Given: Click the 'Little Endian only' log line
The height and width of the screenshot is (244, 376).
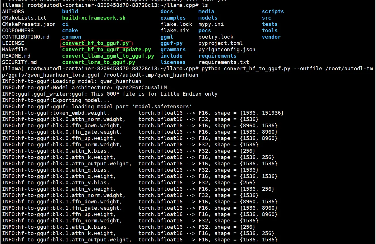Looking at the screenshot, I should (x=110, y=94).
